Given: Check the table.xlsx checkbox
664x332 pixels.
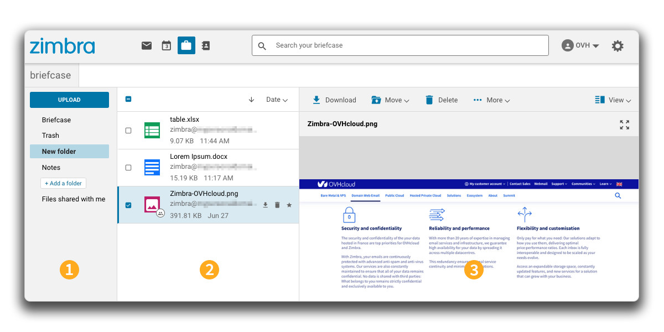Looking at the screenshot, I should pyautogui.click(x=128, y=130).
